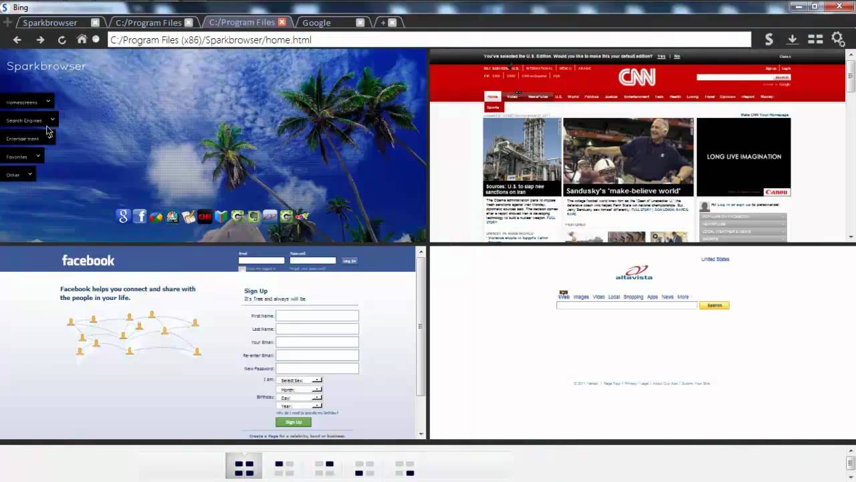Expand the Search Engines menu
Screen dimensions: 856x482
point(29,120)
